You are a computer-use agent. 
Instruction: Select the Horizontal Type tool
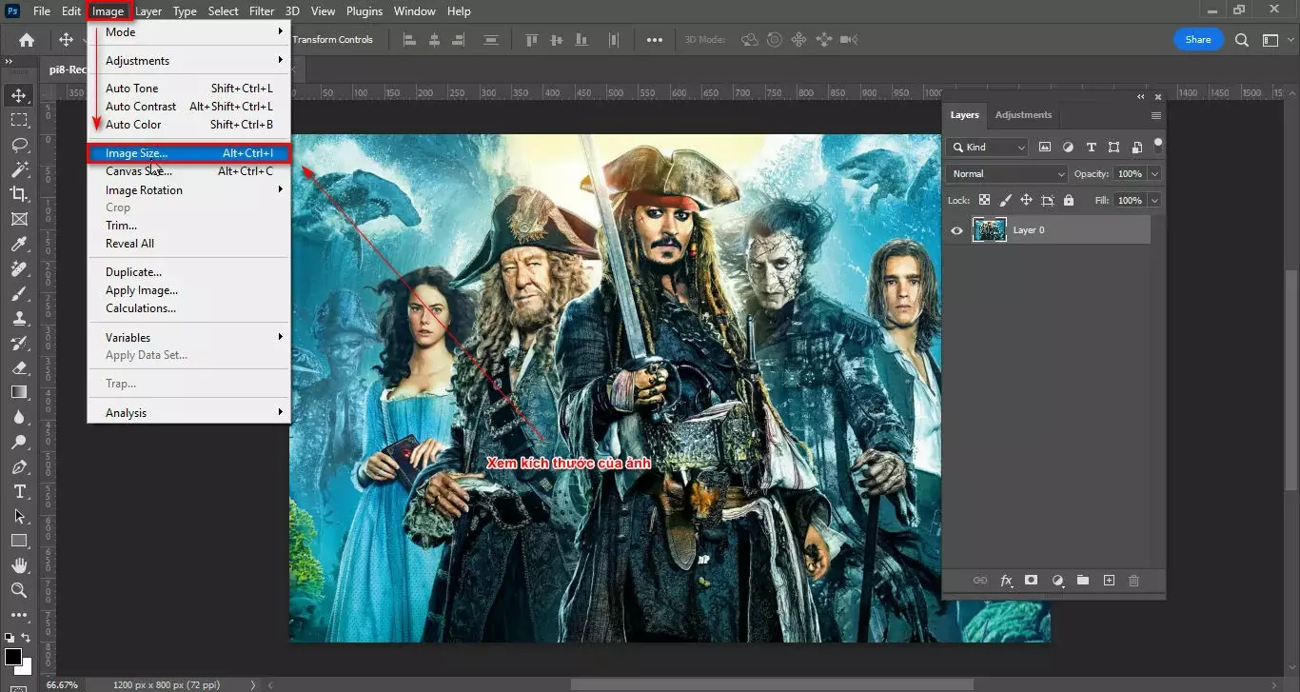click(19, 492)
